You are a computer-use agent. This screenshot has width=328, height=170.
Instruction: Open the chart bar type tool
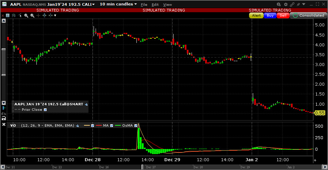coord(14,15)
